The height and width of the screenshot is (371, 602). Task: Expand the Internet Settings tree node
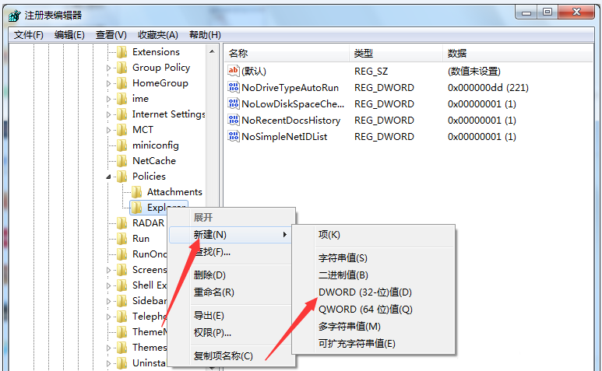108,114
